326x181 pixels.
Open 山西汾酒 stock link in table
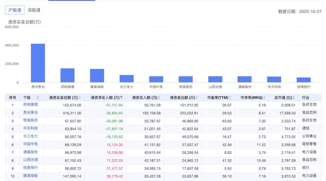click(x=30, y=160)
